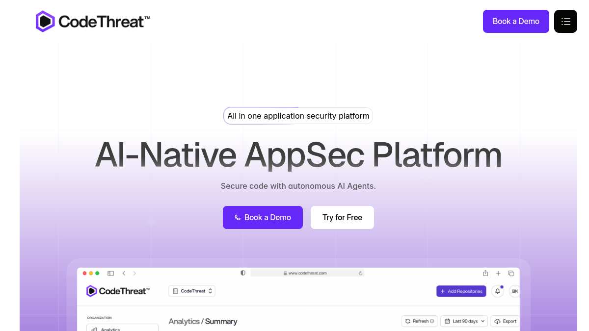Click the shield privacy icon beside the address bar
This screenshot has height=331, width=589.
point(243,273)
